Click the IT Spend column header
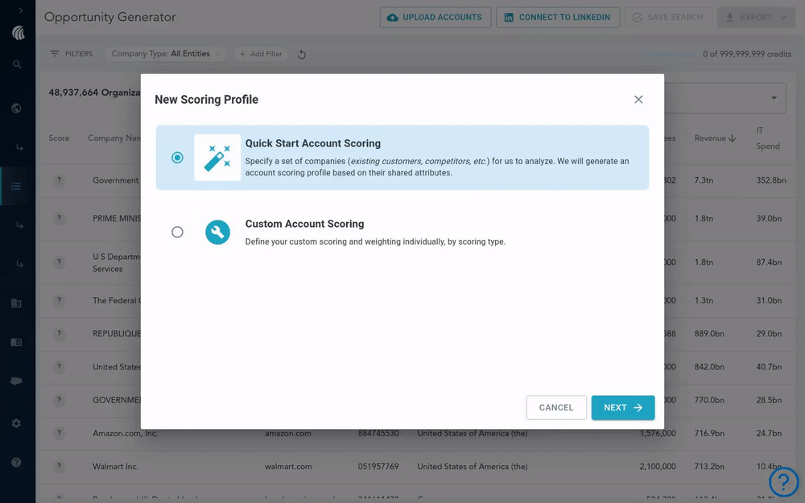805x503 pixels. [767, 138]
